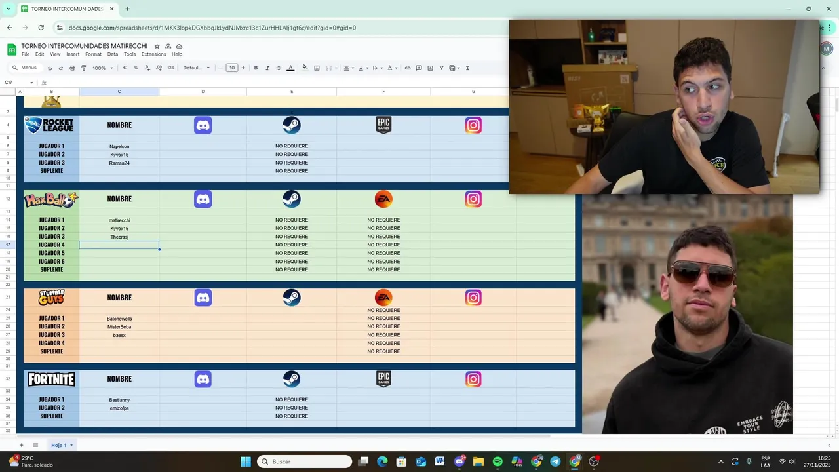Format as currency with euro icon

(x=125, y=68)
